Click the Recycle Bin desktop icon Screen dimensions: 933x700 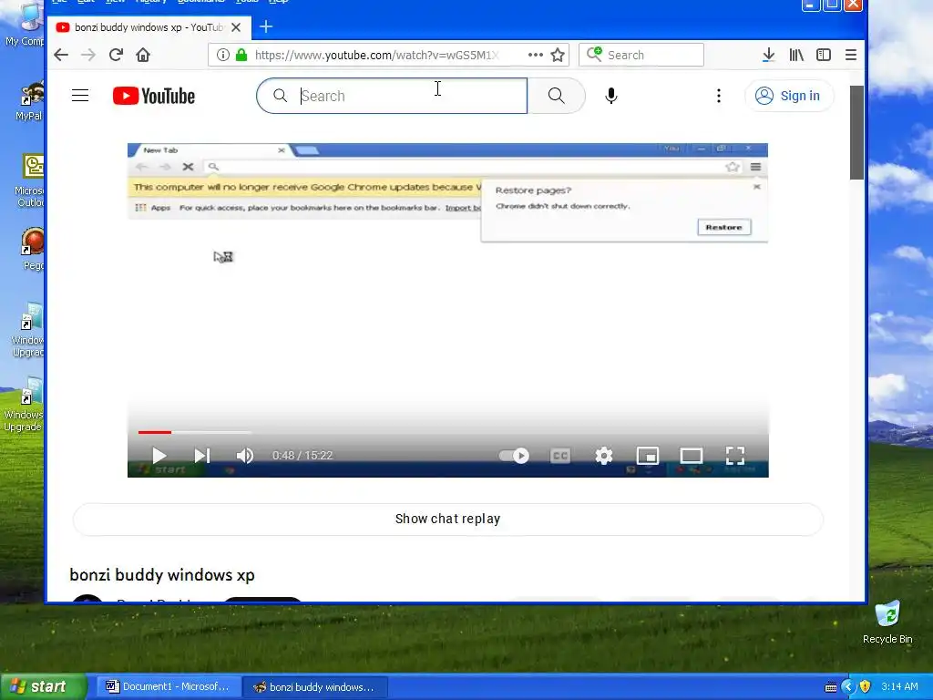887,622
